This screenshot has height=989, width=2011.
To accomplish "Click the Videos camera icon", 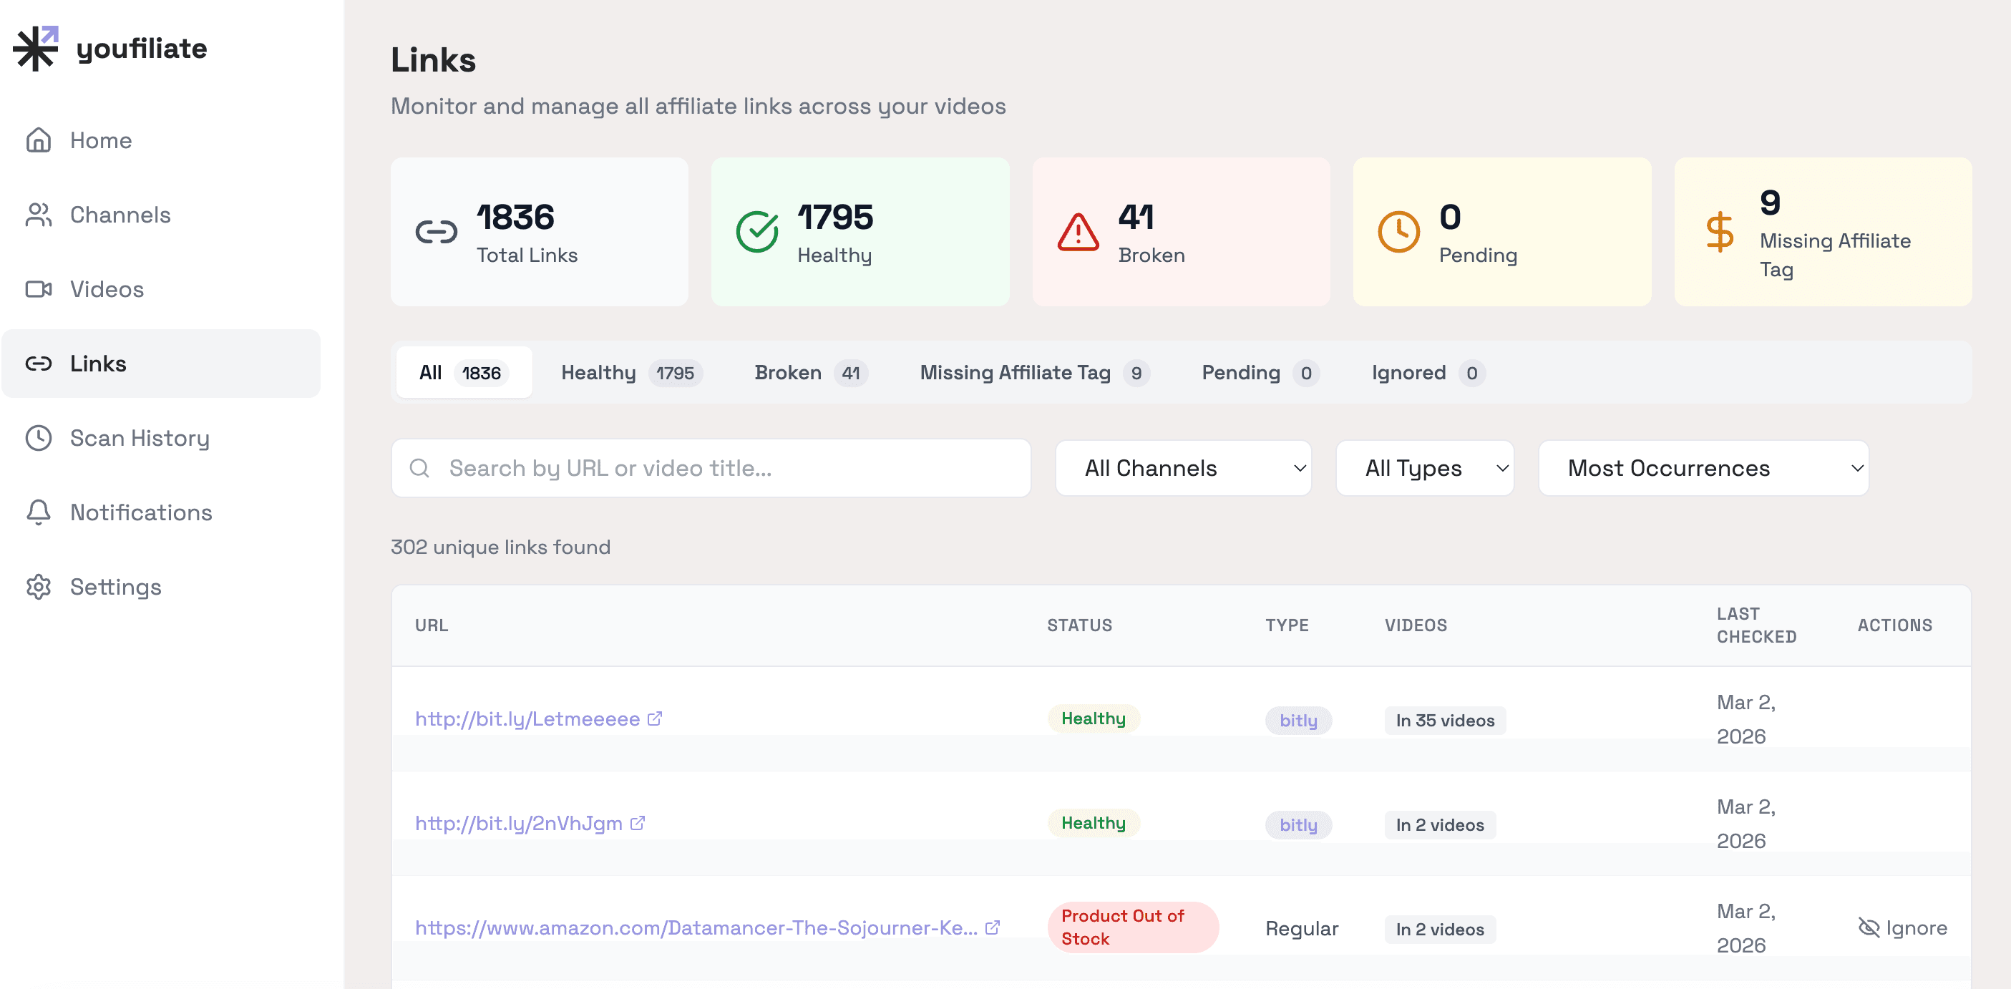I will coord(38,290).
